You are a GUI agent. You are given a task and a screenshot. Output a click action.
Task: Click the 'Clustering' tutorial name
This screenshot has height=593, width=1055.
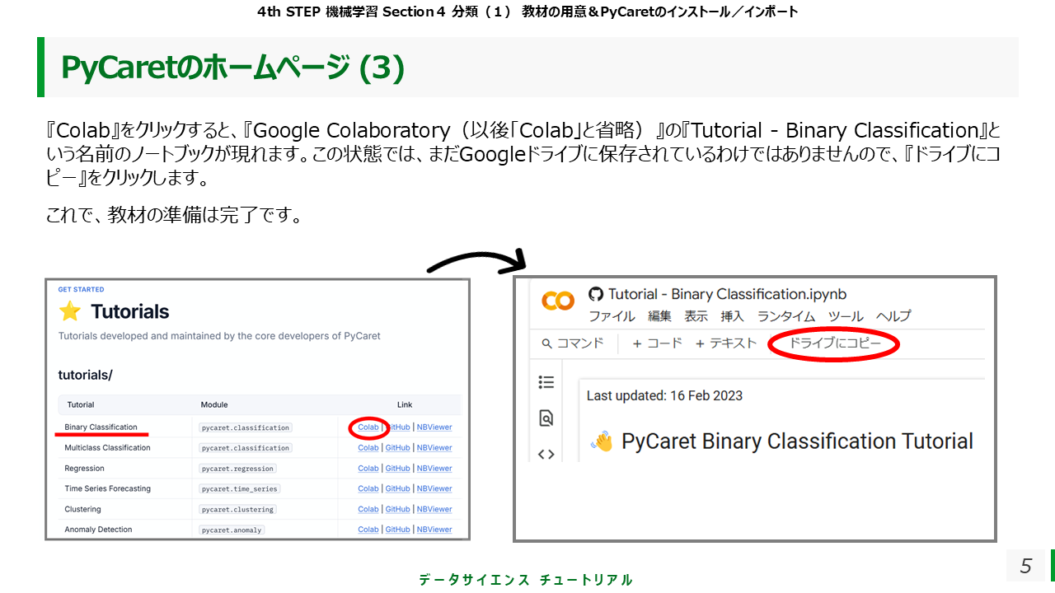coord(83,509)
